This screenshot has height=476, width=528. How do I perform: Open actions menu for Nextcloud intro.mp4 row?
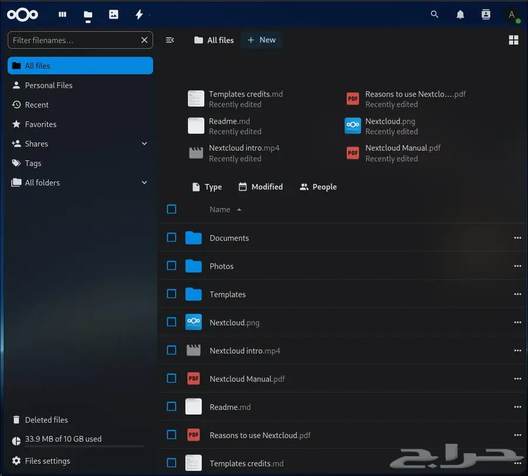point(517,350)
